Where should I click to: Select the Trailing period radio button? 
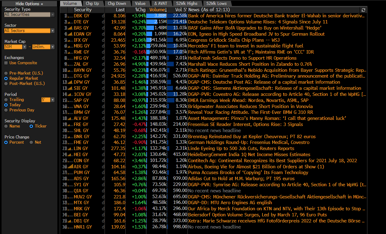point(6,100)
